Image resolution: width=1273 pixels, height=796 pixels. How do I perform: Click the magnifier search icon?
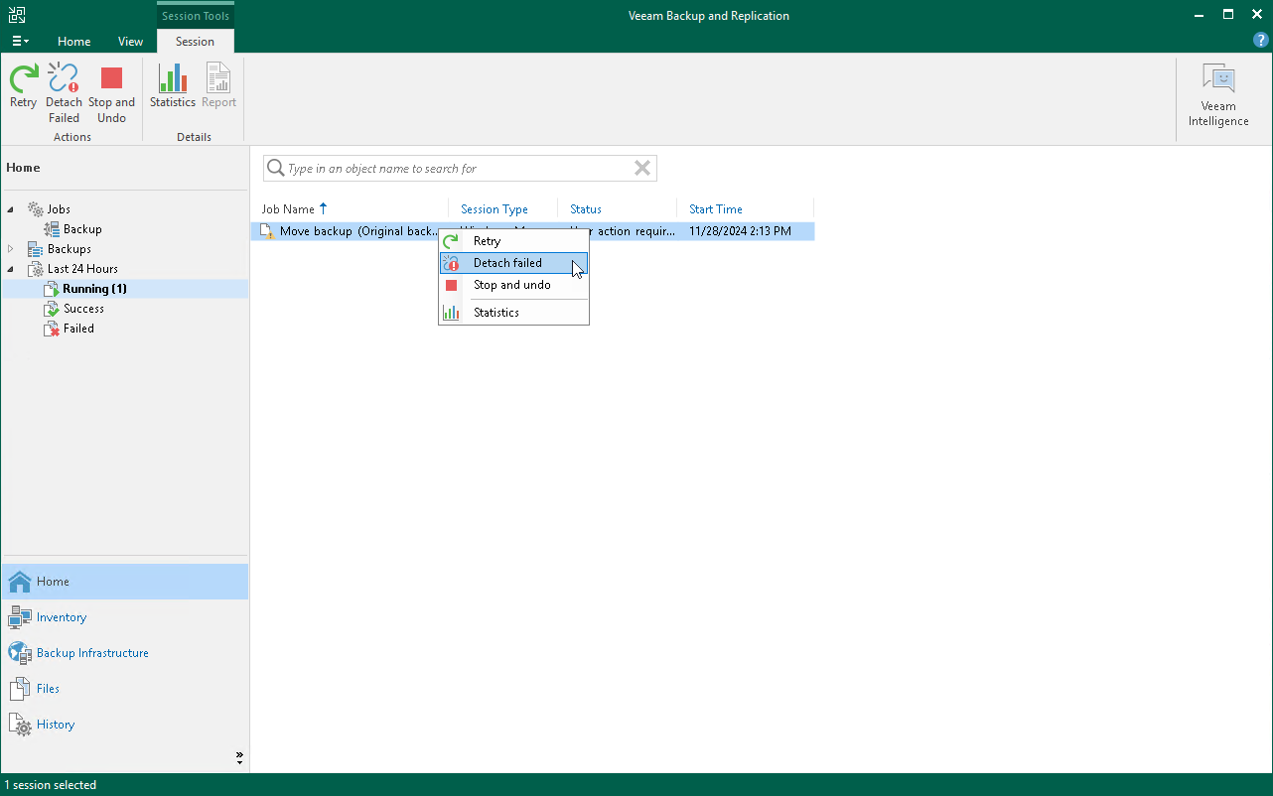tap(276, 169)
